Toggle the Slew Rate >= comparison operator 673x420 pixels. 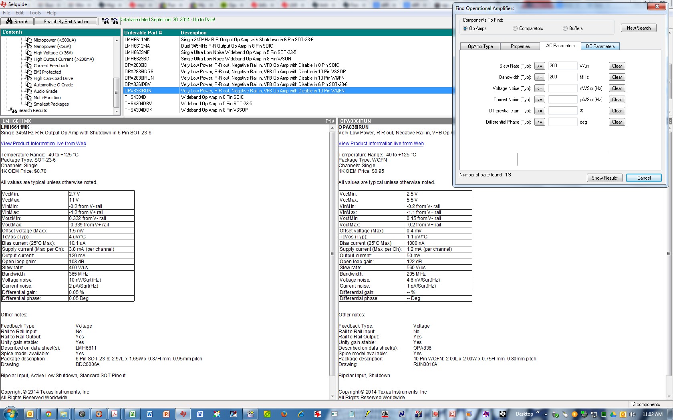(540, 66)
